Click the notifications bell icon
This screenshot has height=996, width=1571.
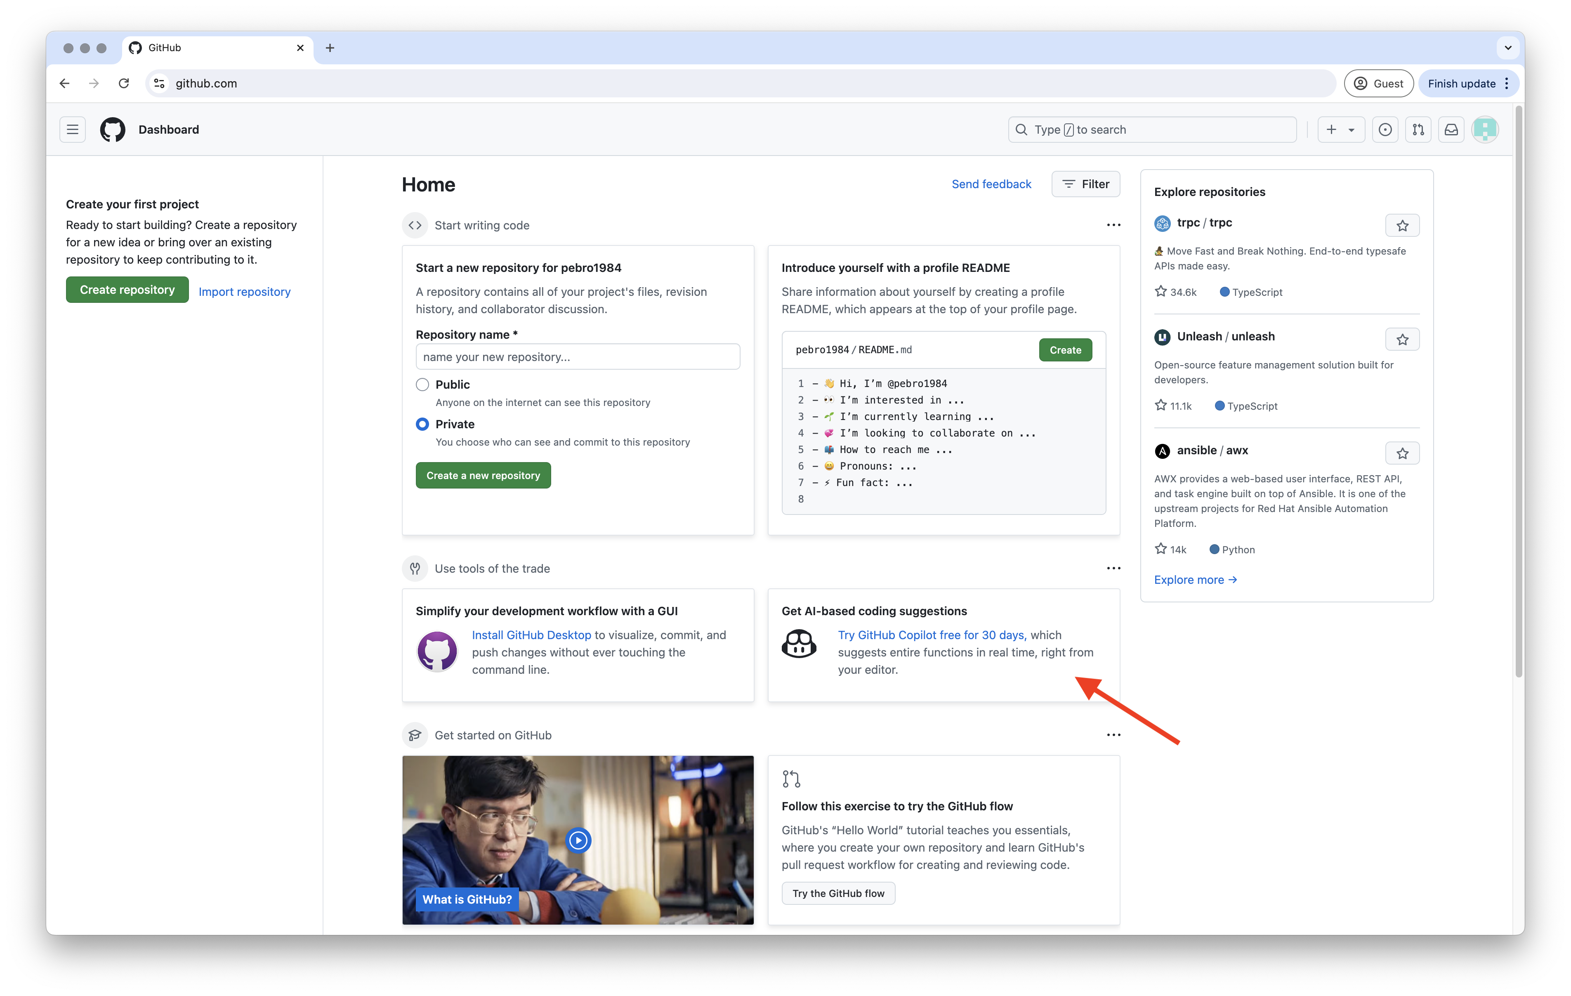(x=1451, y=128)
